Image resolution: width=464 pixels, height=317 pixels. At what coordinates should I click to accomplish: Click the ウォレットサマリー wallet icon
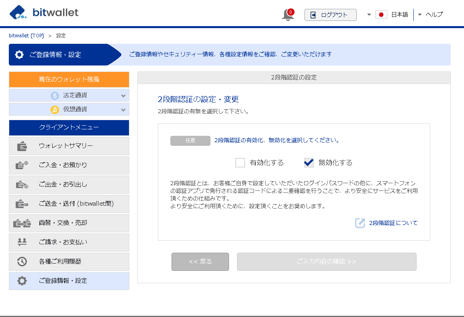click(x=22, y=146)
